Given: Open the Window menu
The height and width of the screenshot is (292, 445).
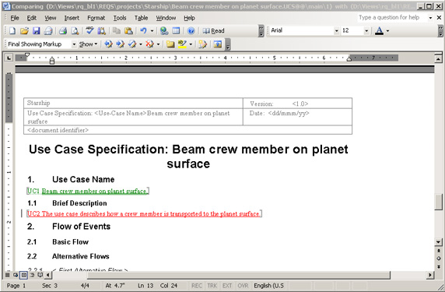Looking at the screenshot, I should pos(166,18).
